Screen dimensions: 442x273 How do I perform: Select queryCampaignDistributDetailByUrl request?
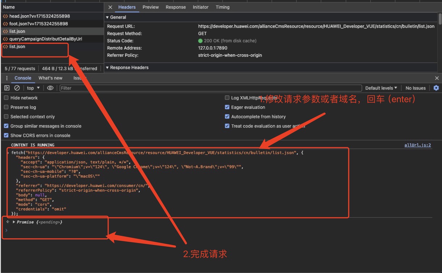point(46,39)
